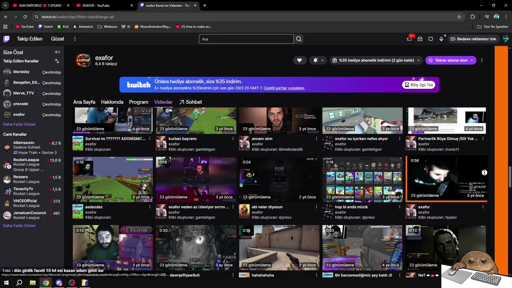
Task: Open notification bell settings dropdown
Action: 318,60
